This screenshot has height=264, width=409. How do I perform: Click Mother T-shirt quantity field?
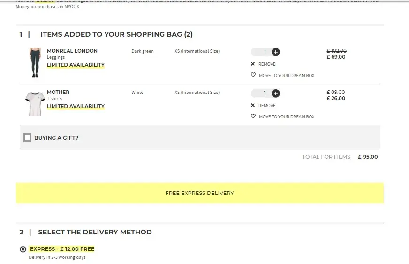(x=262, y=93)
